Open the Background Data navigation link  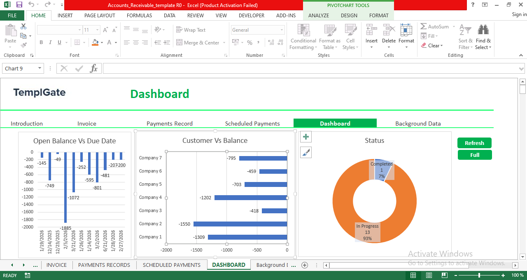(418, 124)
